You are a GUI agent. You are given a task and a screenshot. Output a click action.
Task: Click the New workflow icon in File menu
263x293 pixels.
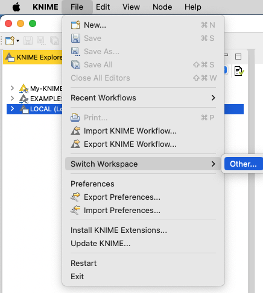[75, 25]
